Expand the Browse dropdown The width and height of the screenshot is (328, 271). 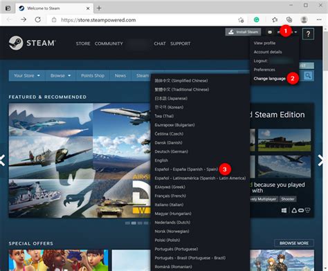coord(60,75)
